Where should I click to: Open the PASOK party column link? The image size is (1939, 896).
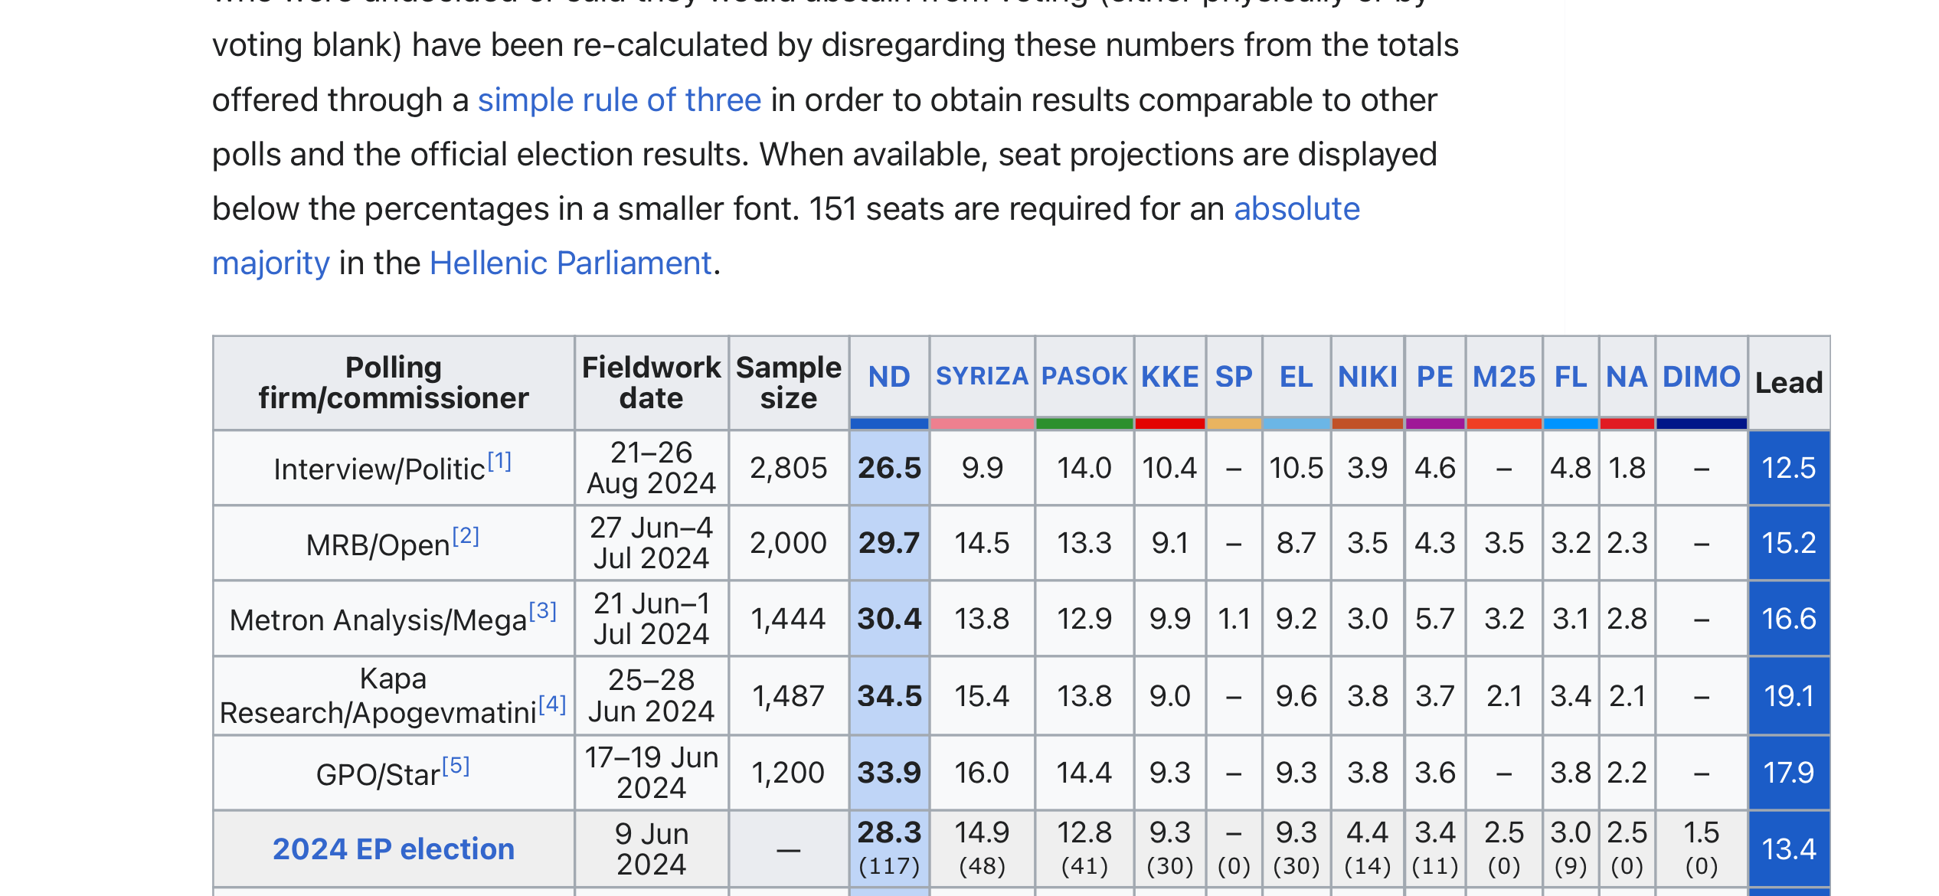click(x=1084, y=377)
